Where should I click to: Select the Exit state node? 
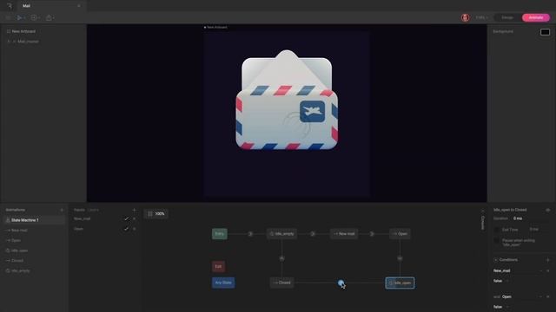[218, 266]
